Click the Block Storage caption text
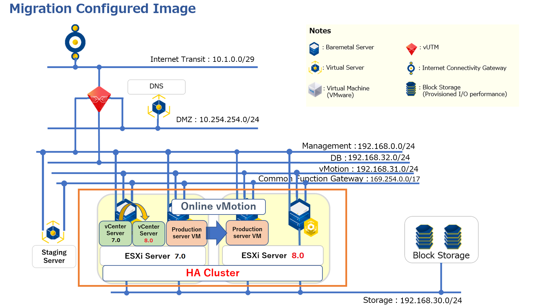 click(x=441, y=255)
